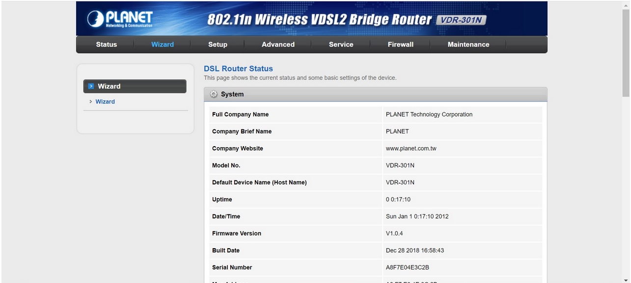Click the Company Website label
Viewport: 631px width, 283px height.
point(238,149)
